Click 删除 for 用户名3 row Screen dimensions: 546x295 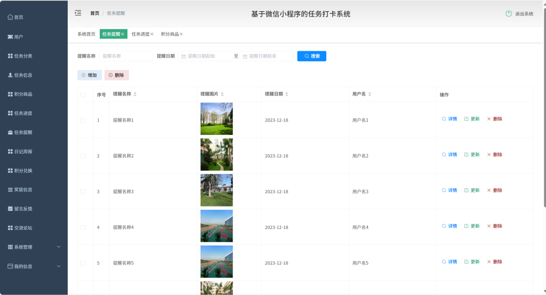[x=494, y=190]
